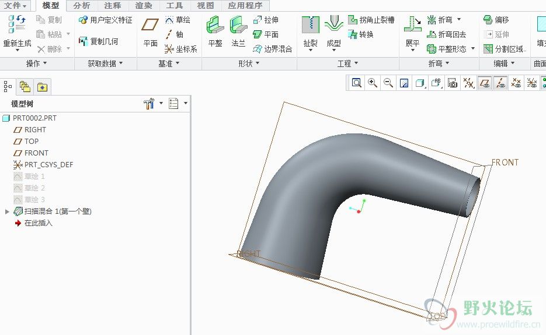Select the Extrude (拉伸) tool
This screenshot has height=335, width=546.
[266, 20]
